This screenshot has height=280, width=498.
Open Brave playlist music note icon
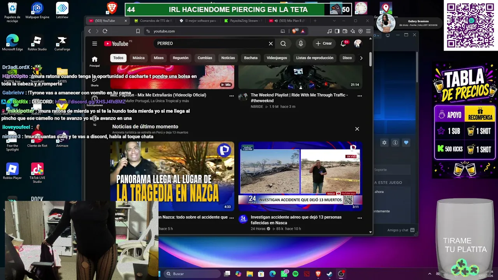330,31
